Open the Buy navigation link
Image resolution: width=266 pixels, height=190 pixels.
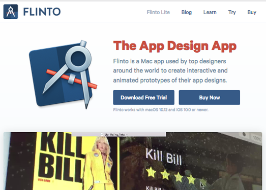(x=252, y=12)
